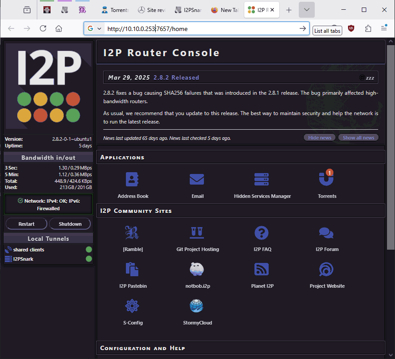Viewport: 395px width, 359px height.
Task: Select the third pinned tab with purple icon
Action: pos(82,10)
